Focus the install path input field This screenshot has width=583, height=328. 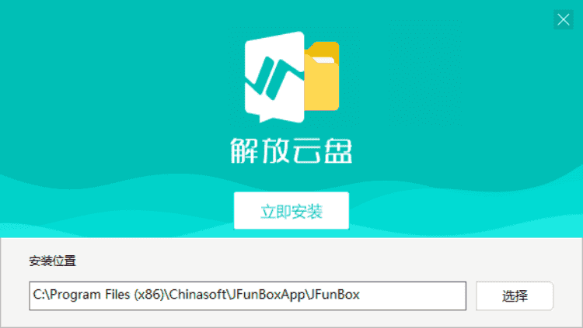click(248, 295)
